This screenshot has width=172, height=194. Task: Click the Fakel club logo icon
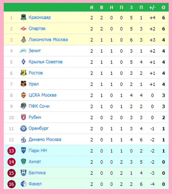pyautogui.click(x=23, y=184)
